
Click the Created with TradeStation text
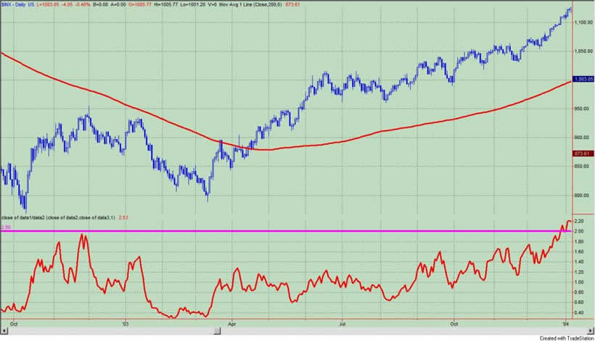[x=562, y=337]
